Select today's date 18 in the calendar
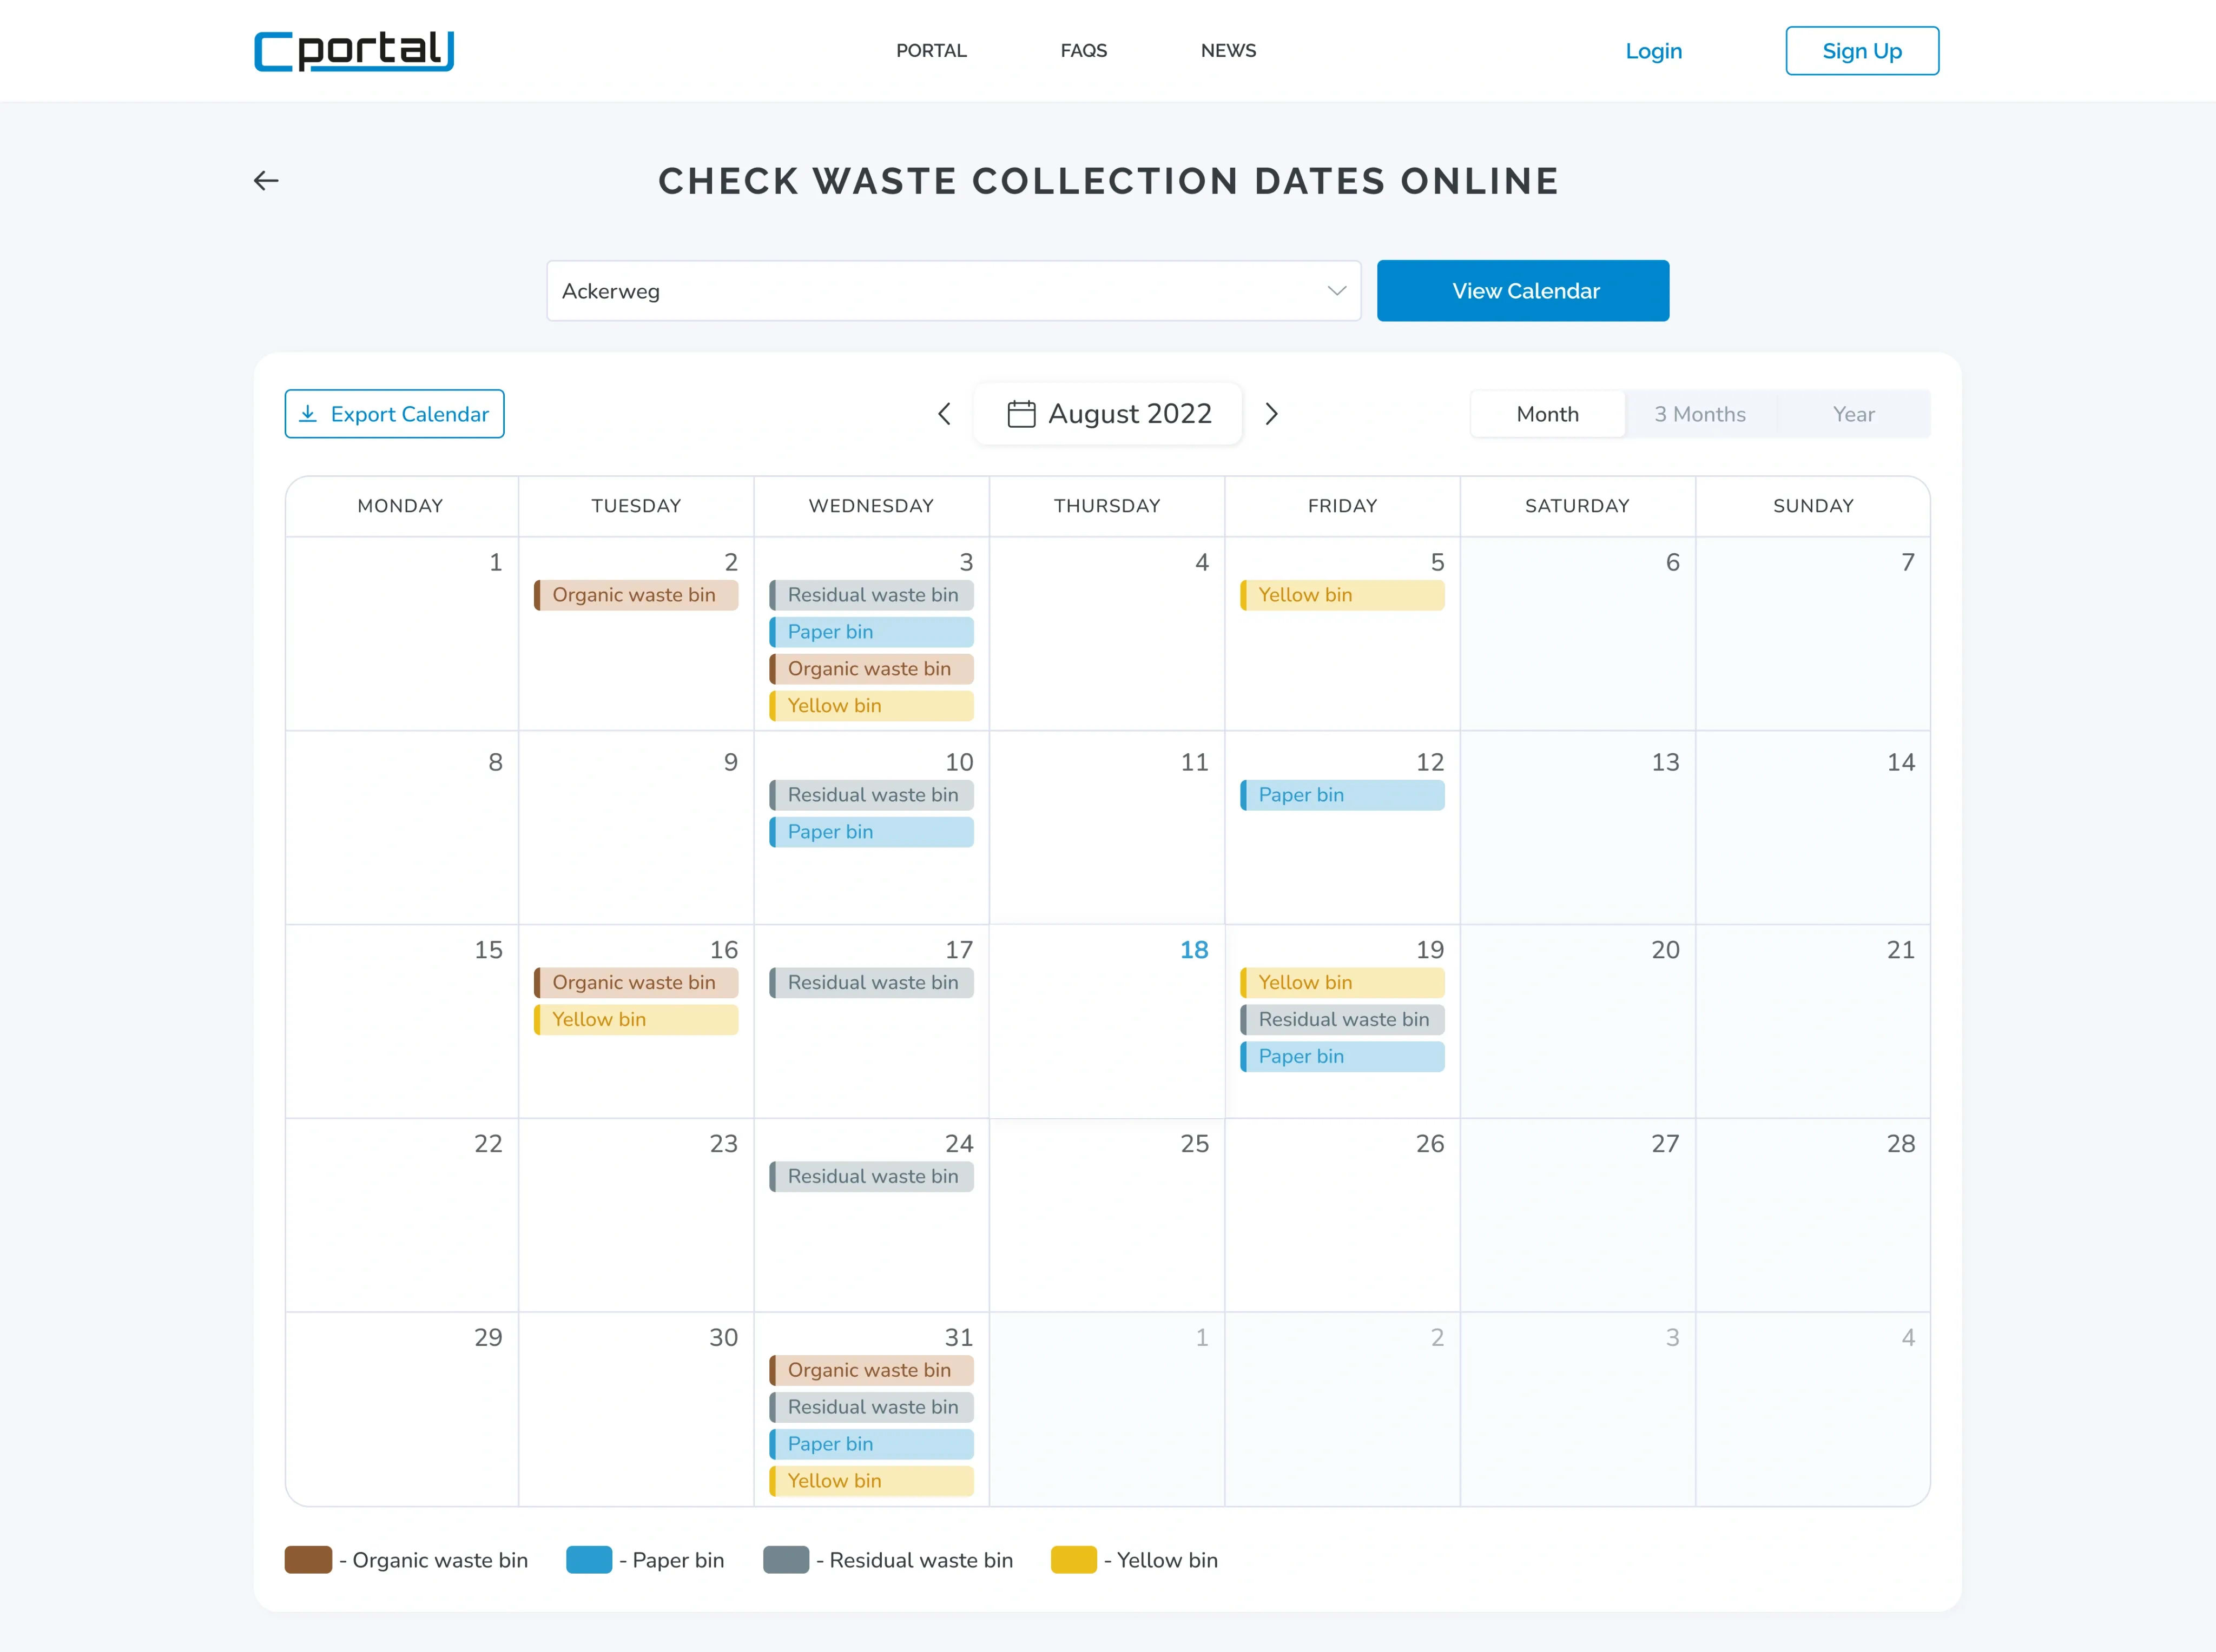Viewport: 2216px width, 1652px height. (1193, 950)
